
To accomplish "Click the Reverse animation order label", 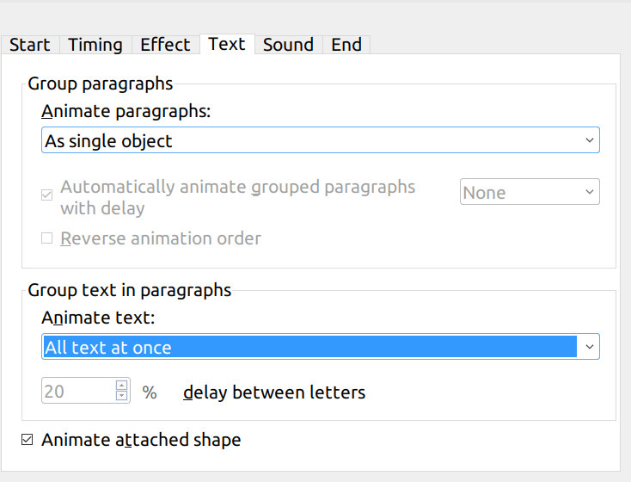I will click(161, 238).
